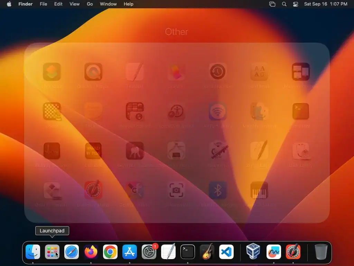Open Screenshot app in the Other folder

176,190
